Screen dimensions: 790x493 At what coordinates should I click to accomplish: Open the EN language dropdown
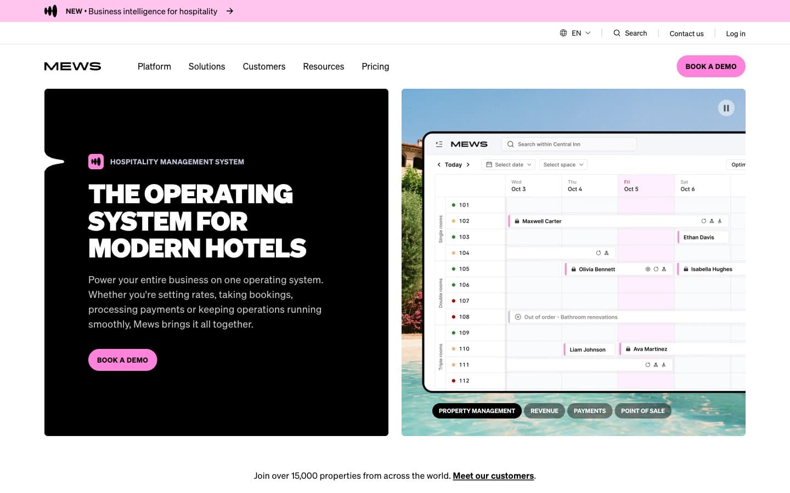575,33
